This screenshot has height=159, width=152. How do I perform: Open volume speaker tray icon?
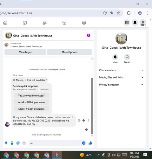[x=114, y=155]
